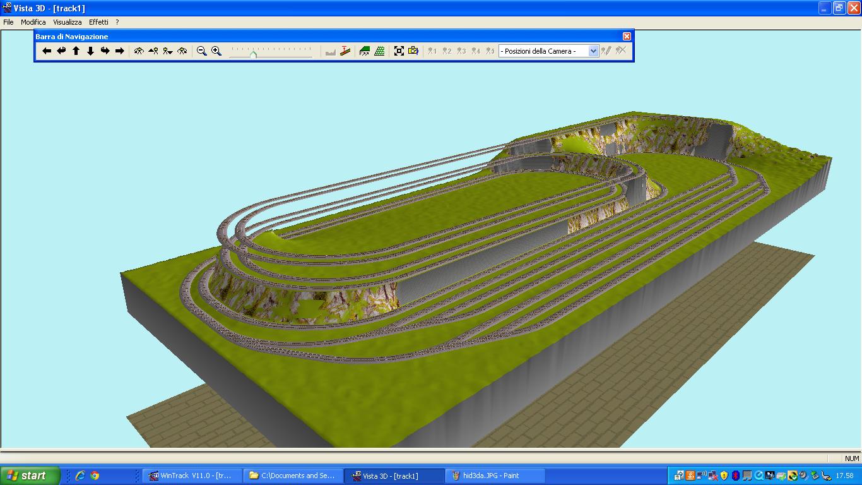Click the move-right arrow icon
862x485 pixels.
tap(119, 51)
